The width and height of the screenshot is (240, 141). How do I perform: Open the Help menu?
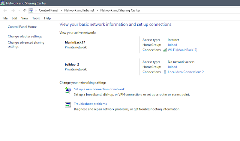[x=47, y=18]
